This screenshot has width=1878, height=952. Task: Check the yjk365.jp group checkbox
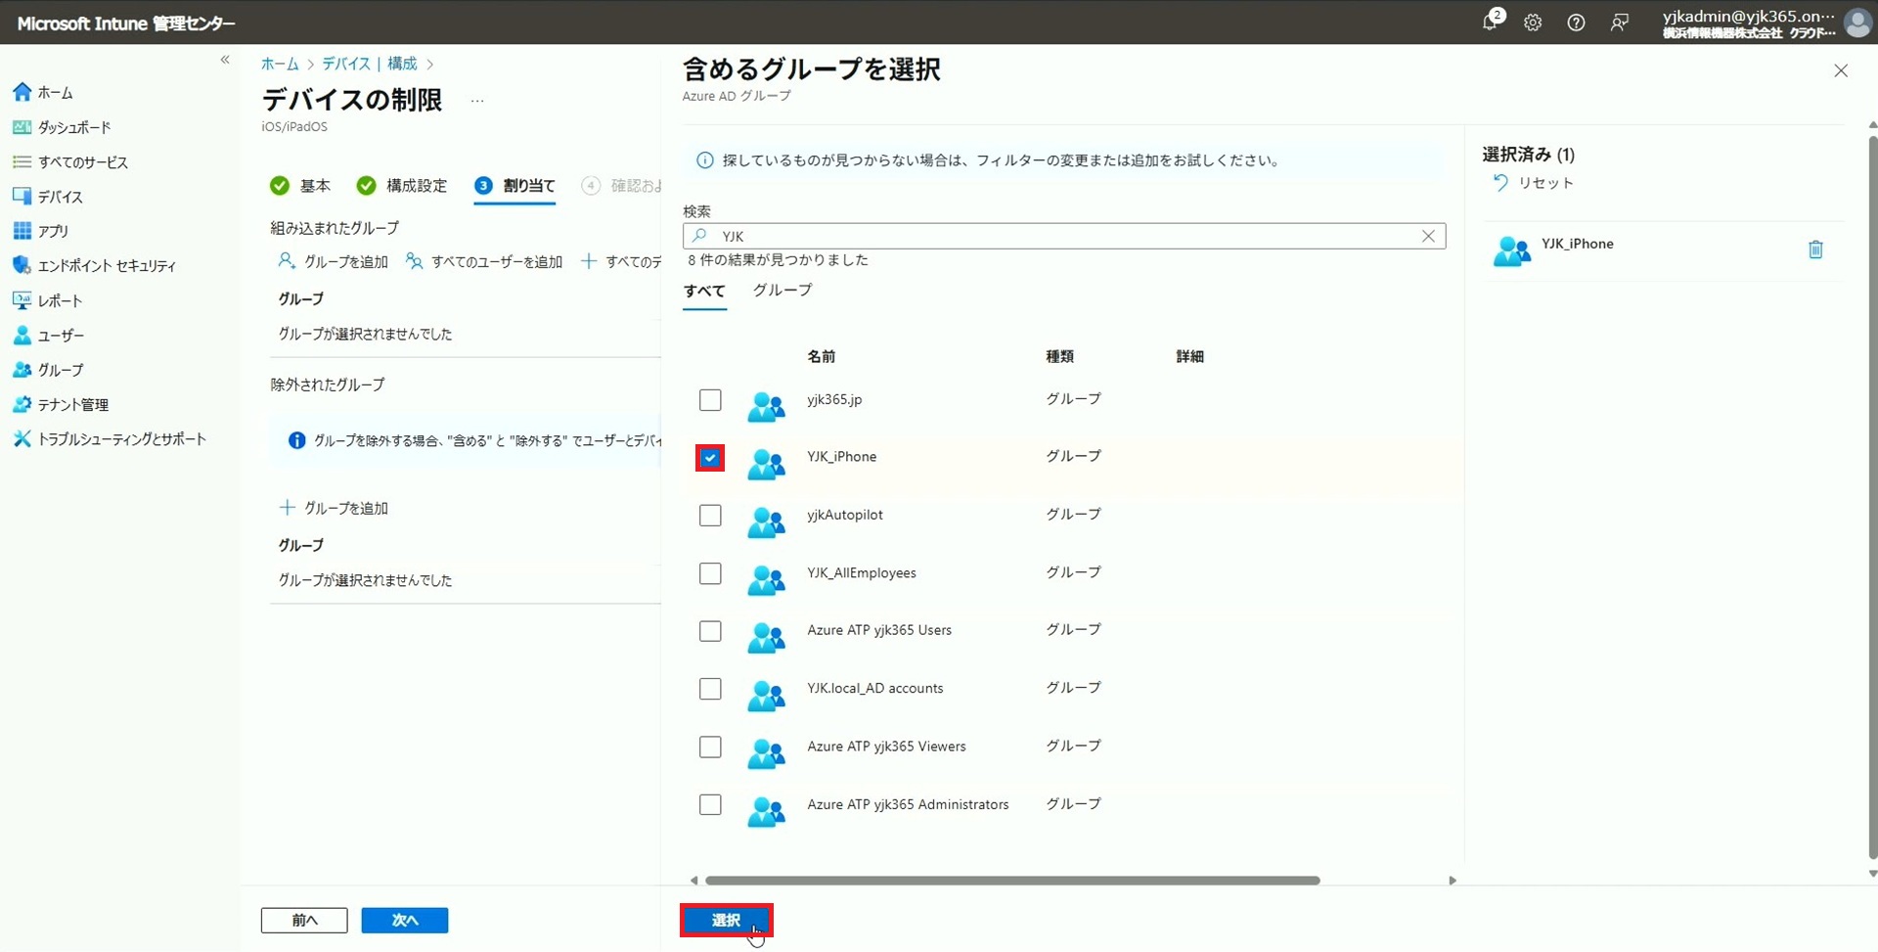pos(710,400)
